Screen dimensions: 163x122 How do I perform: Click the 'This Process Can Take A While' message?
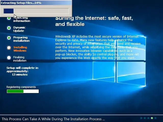click(53, 119)
